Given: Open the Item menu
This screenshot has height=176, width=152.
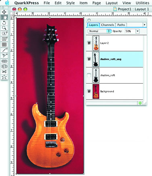Looking at the screenshot, I should pyautogui.click(x=83, y=3).
